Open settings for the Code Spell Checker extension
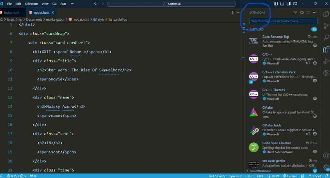This screenshot has width=330, height=178. 315,152
